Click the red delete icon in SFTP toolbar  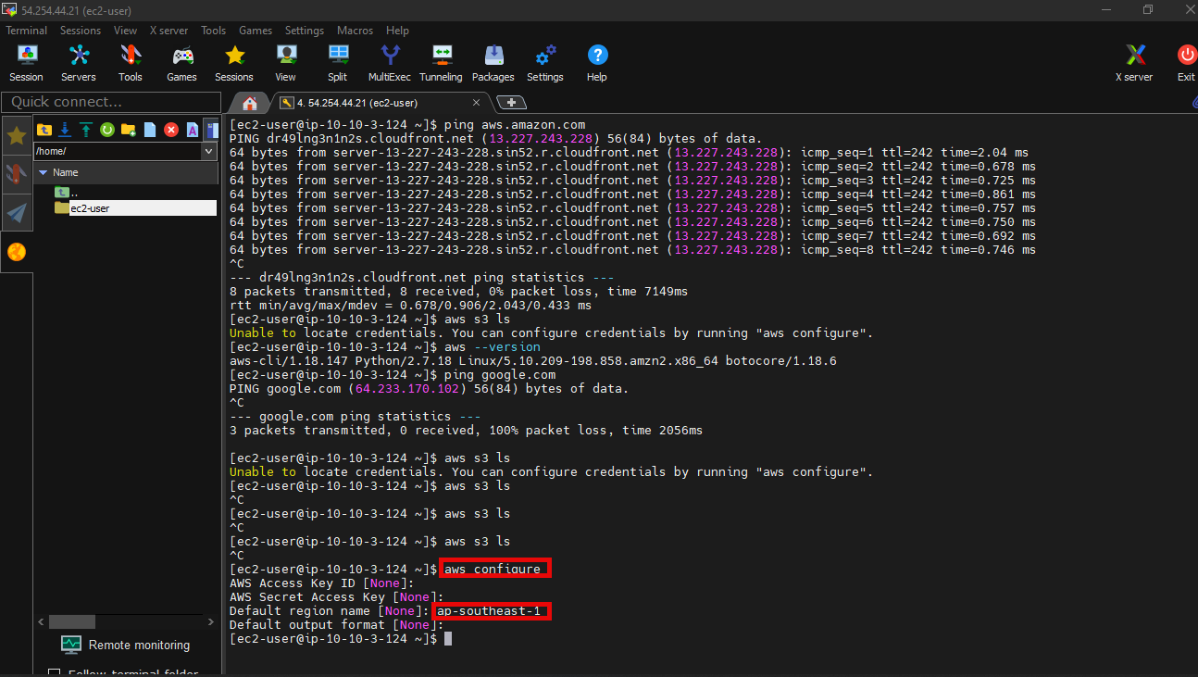(171, 130)
